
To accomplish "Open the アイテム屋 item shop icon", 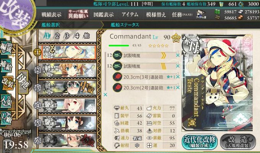I will point(201,14).
